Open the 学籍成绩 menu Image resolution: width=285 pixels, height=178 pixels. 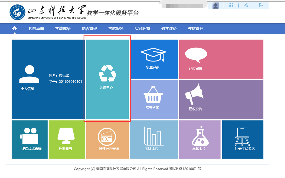click(x=63, y=29)
